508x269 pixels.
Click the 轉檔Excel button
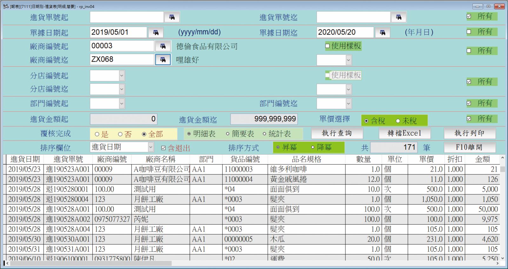click(404, 133)
